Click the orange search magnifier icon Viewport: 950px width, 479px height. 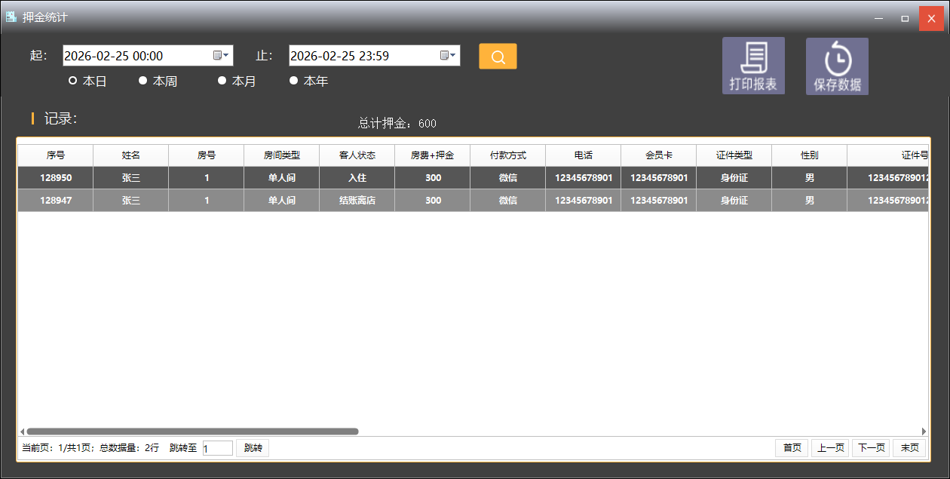497,55
